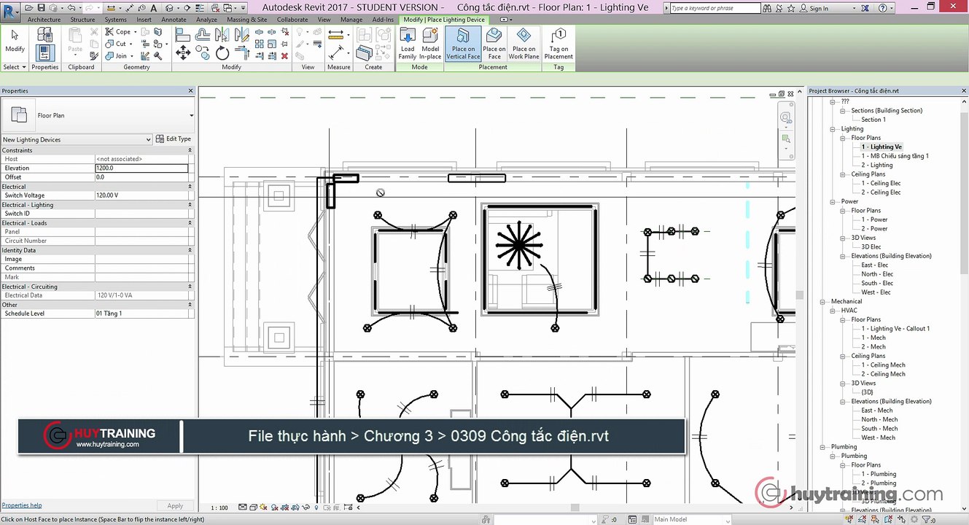Image resolution: width=969 pixels, height=525 pixels.
Task: Click the 1 : 100 view scale button
Action: (x=219, y=507)
